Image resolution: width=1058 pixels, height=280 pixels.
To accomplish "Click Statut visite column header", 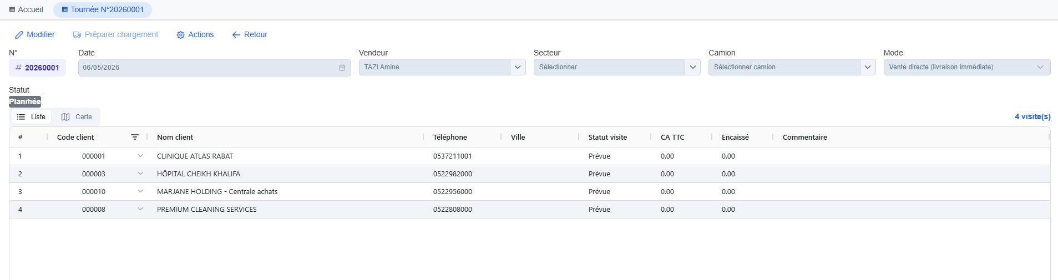I will coord(608,137).
